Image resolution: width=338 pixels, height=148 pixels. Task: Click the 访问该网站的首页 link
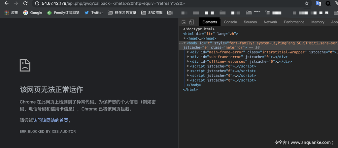[51, 120]
